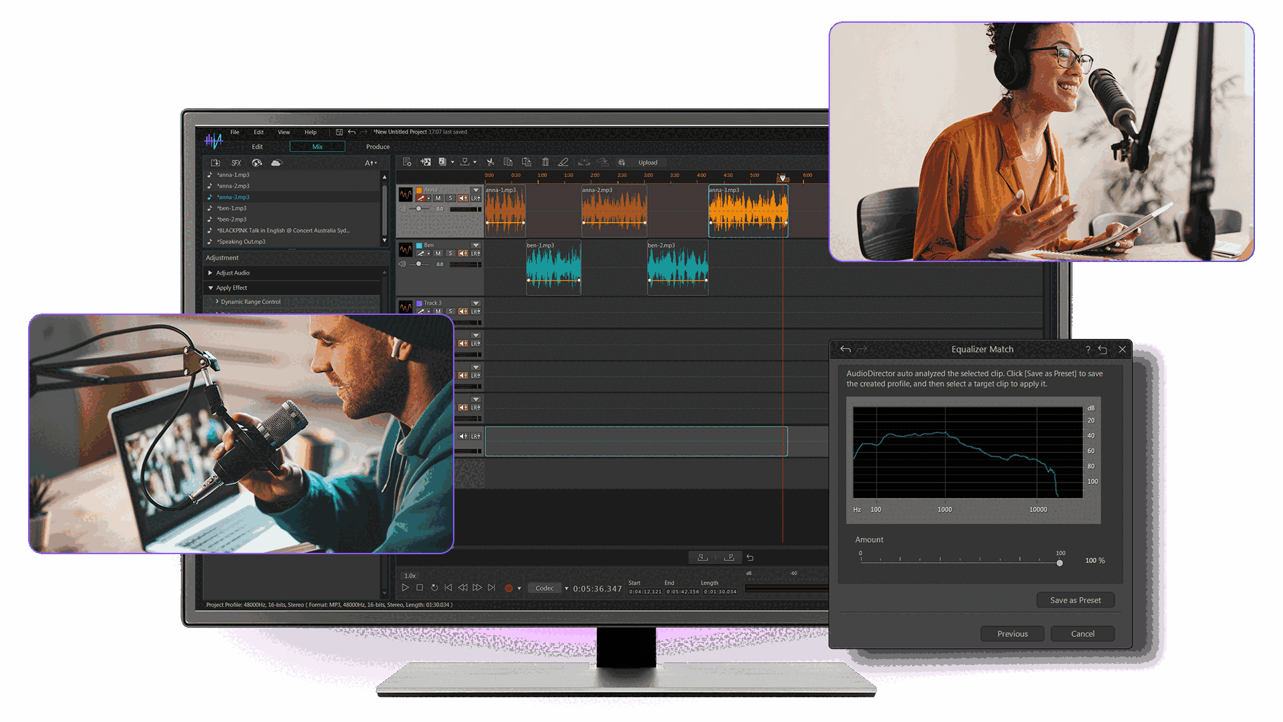Viewport: 1283px width, 722px height.
Task: Click the SFX library icon
Action: click(x=236, y=163)
